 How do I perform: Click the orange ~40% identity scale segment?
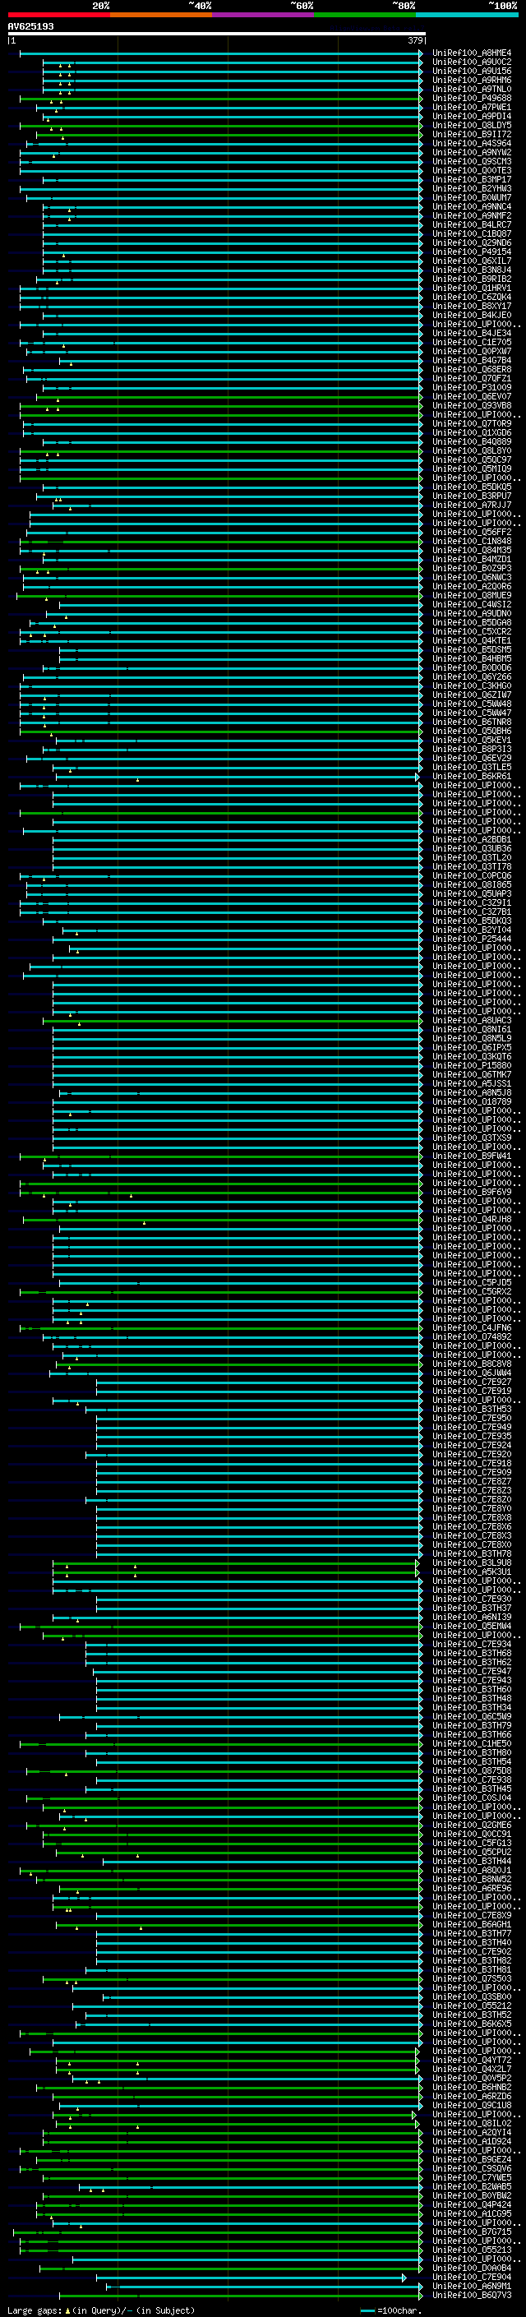161,15
